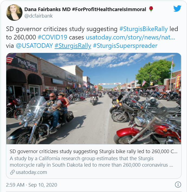Click the usatoday.com domain in card footer
Viewport: 187px width, 192px height.
31,172
